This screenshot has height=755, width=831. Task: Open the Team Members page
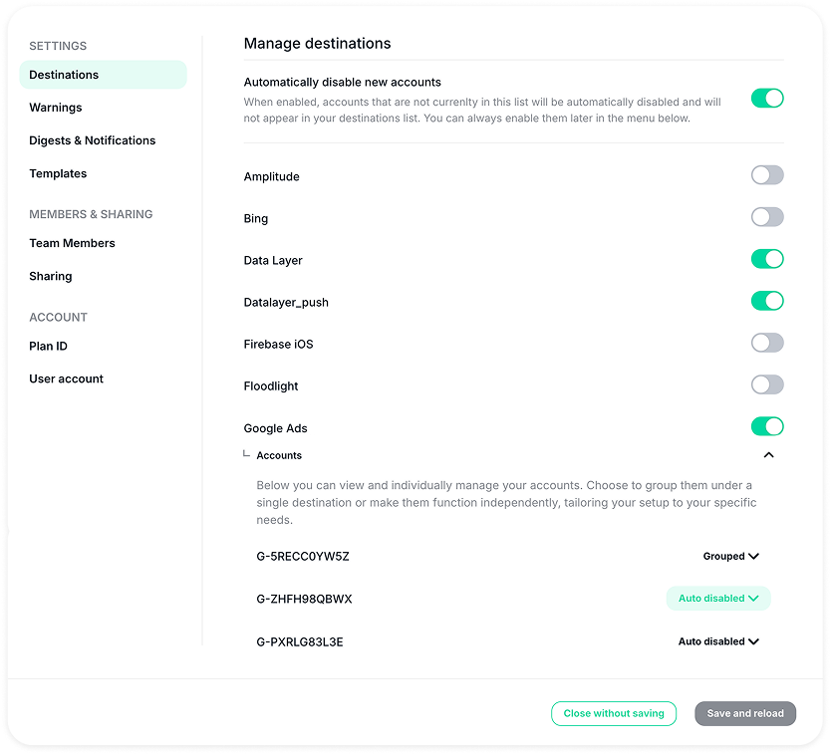(72, 243)
